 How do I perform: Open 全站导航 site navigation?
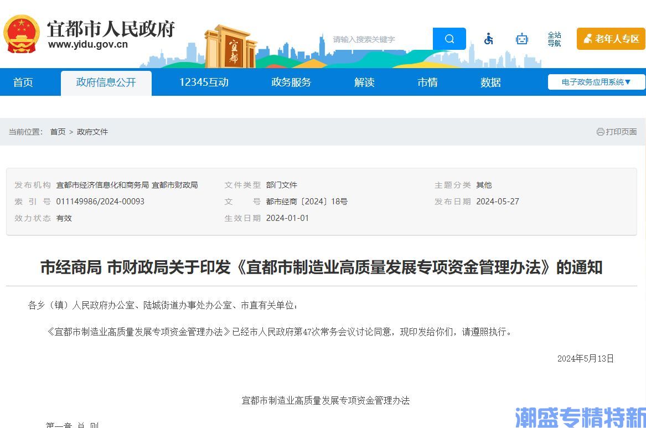tap(554, 39)
